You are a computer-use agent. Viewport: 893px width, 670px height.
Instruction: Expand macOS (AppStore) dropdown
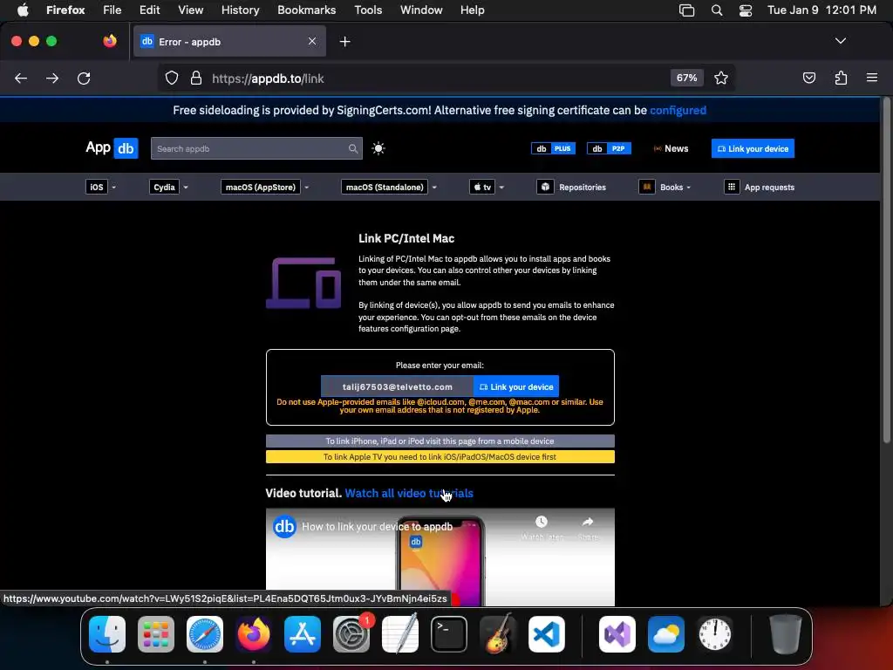click(265, 187)
